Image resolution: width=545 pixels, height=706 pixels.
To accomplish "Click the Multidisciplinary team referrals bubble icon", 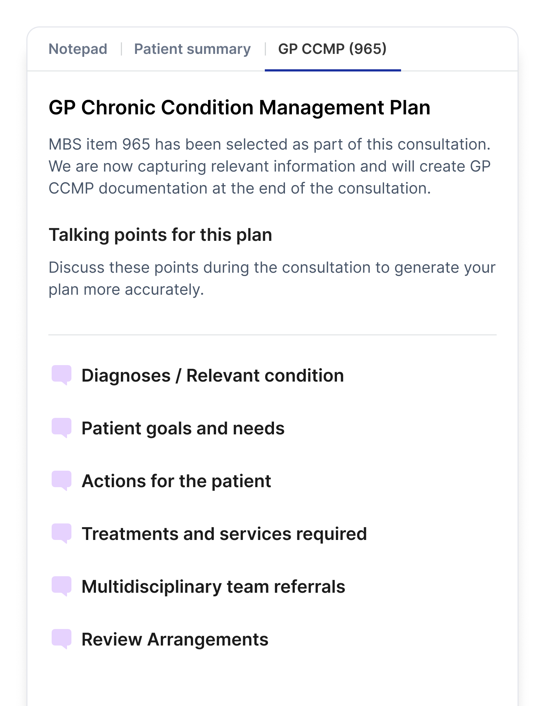I will pos(61,586).
